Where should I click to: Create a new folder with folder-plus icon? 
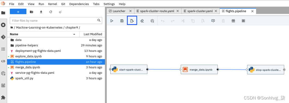pos(32,12)
